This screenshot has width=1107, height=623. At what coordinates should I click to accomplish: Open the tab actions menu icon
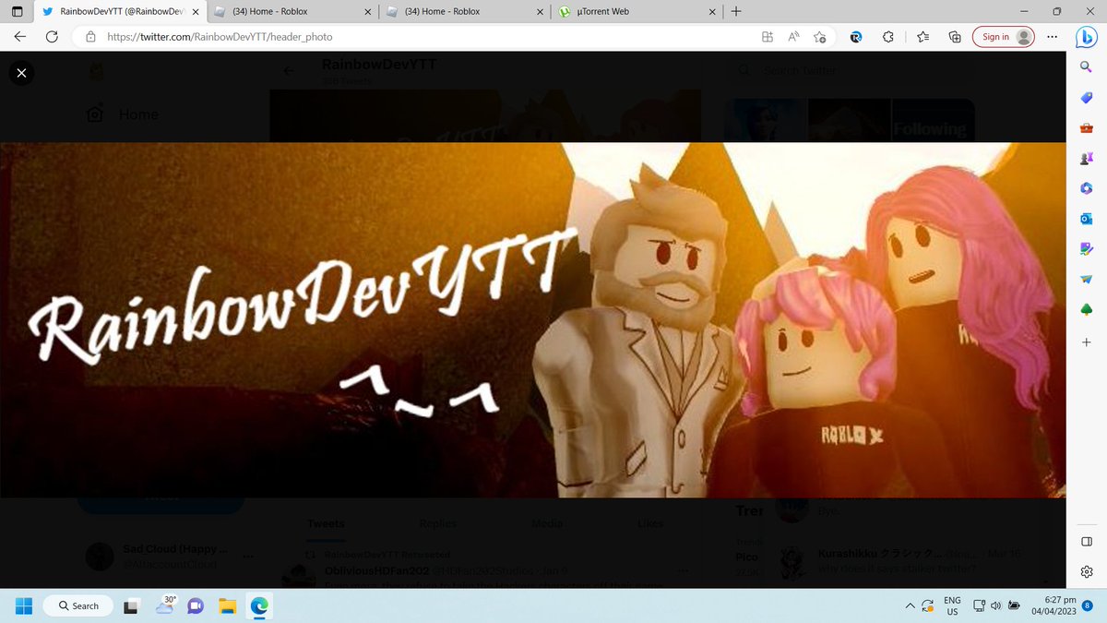coord(18,12)
